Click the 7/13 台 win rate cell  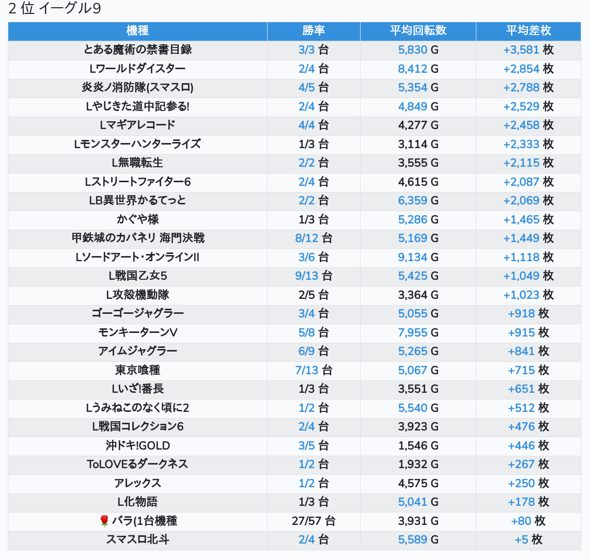tap(314, 371)
